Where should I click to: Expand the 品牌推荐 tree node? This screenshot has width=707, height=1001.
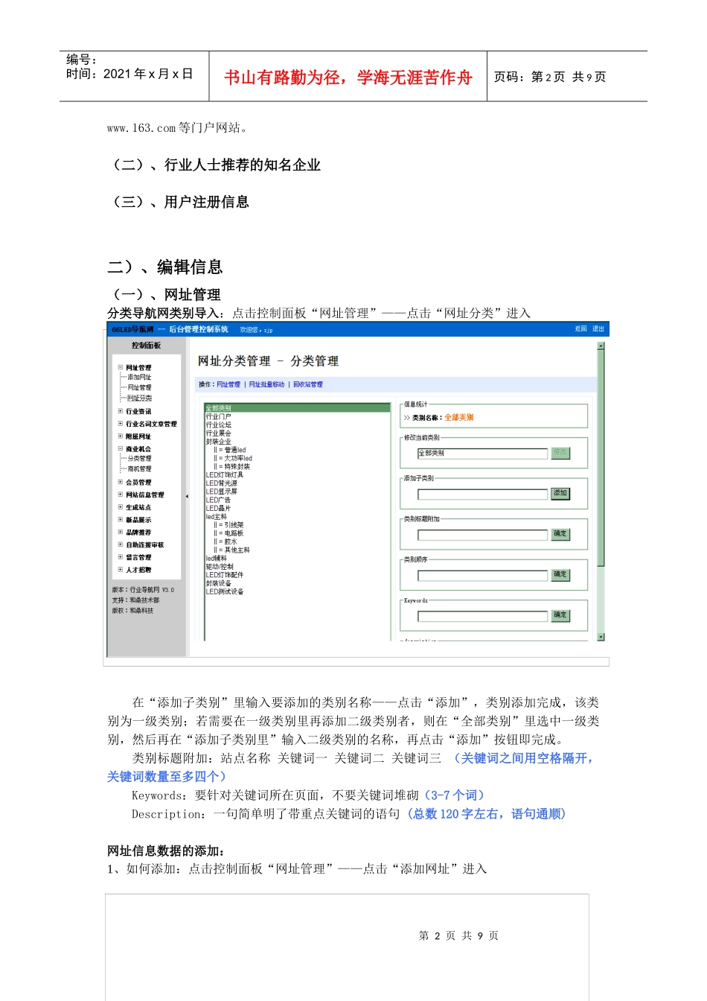[121, 533]
